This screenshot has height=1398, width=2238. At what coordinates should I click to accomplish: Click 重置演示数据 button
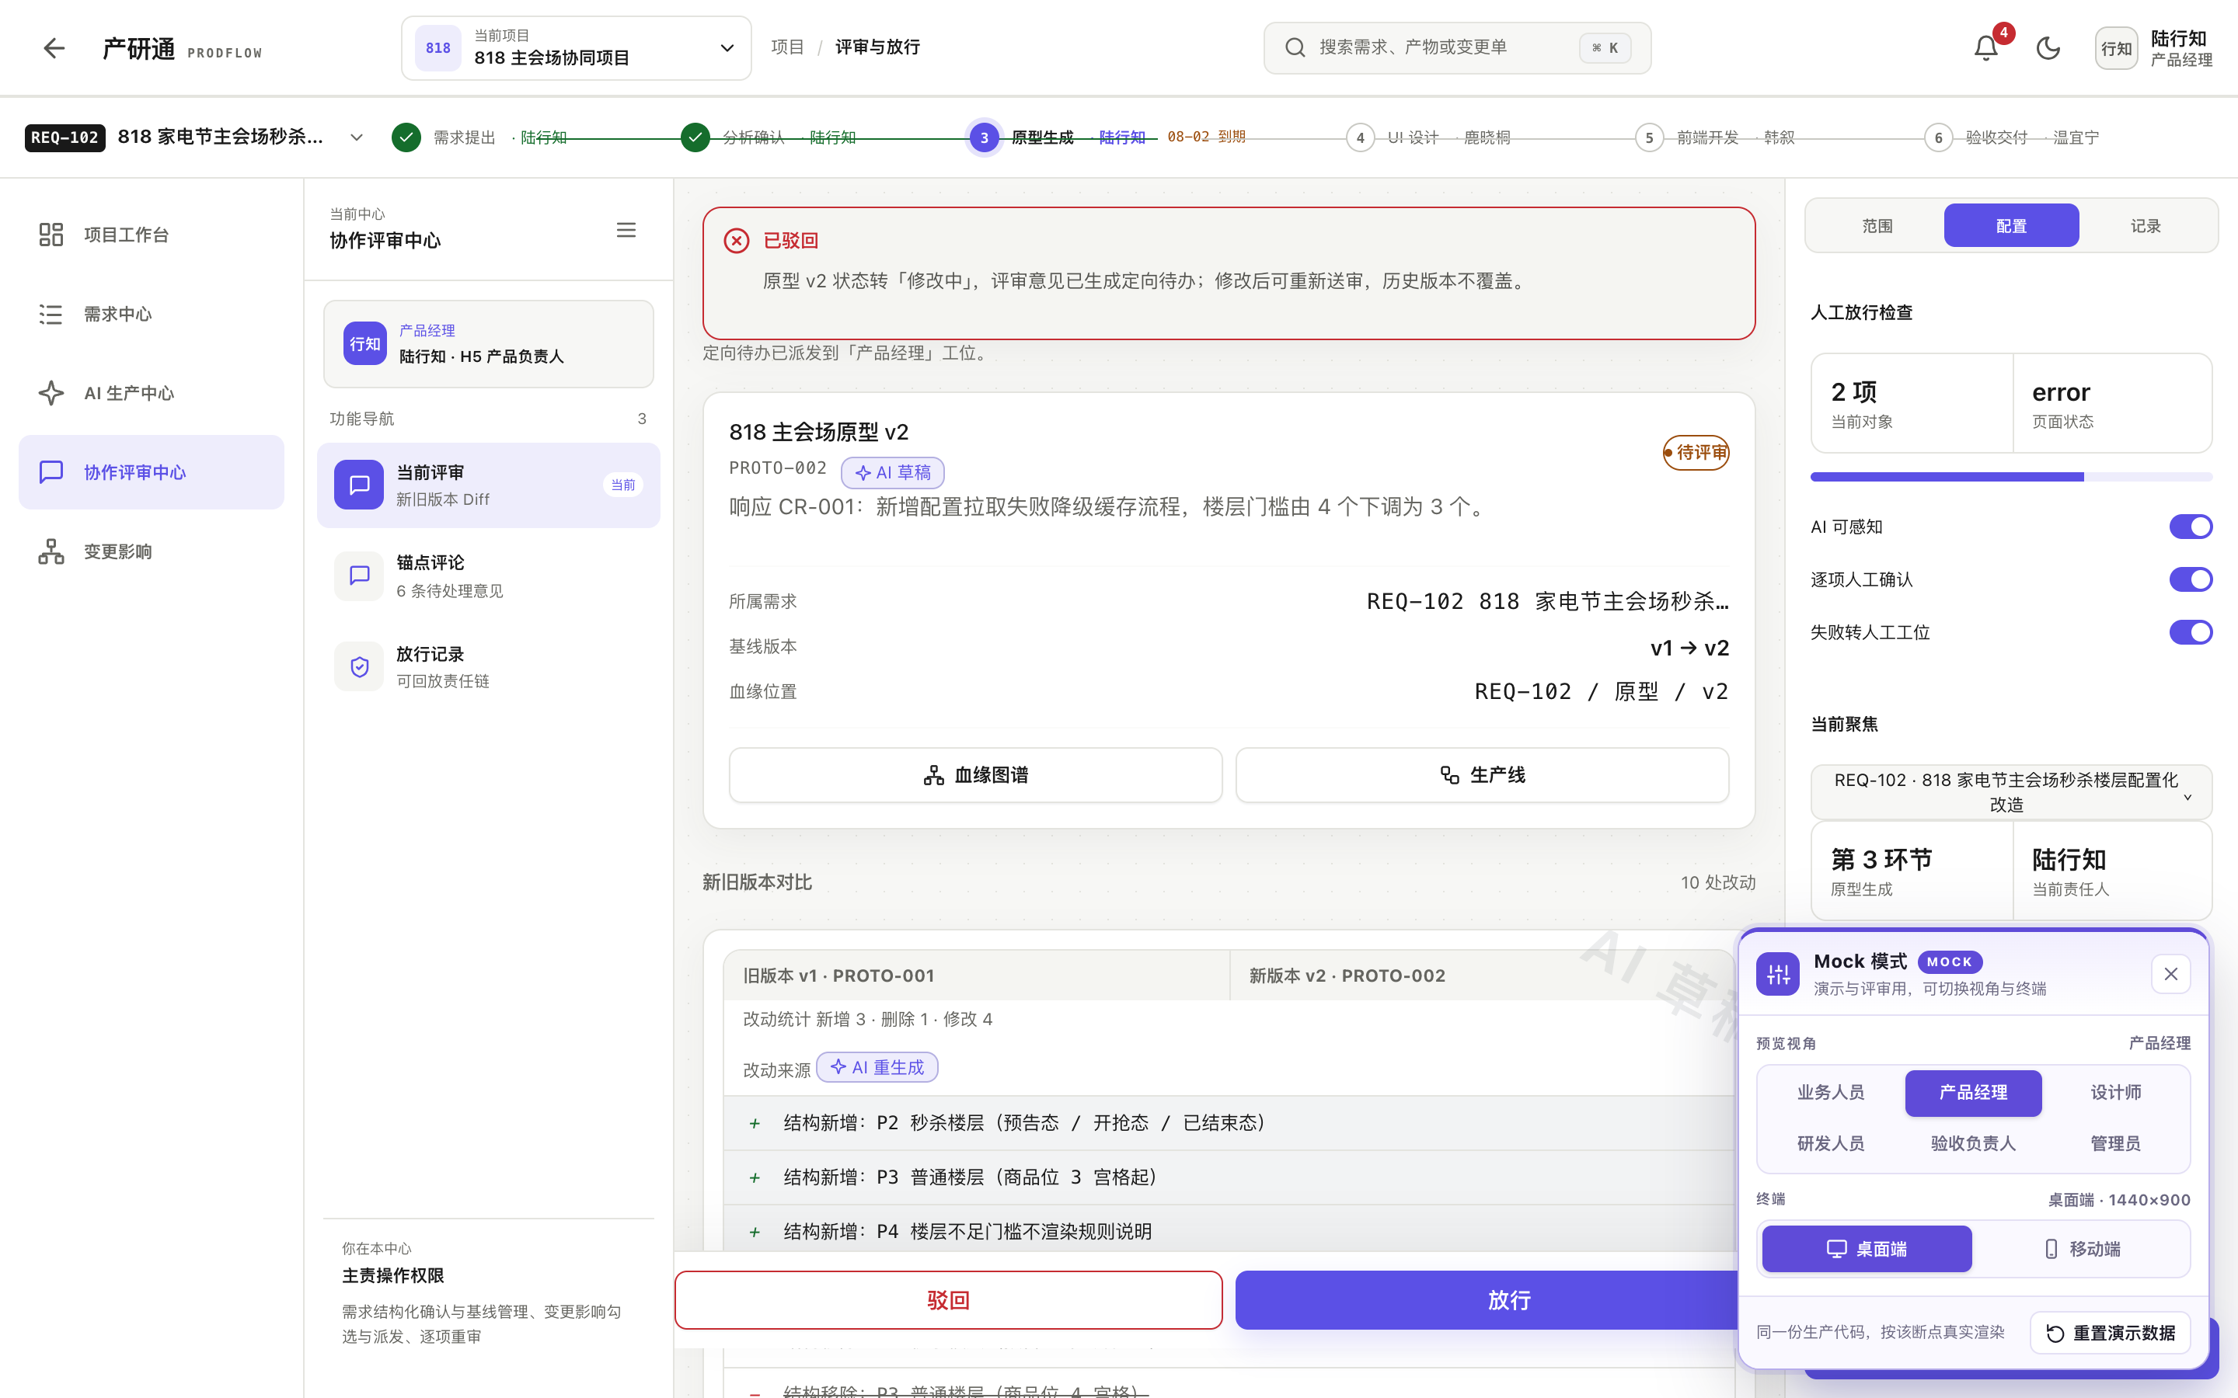(2111, 1332)
